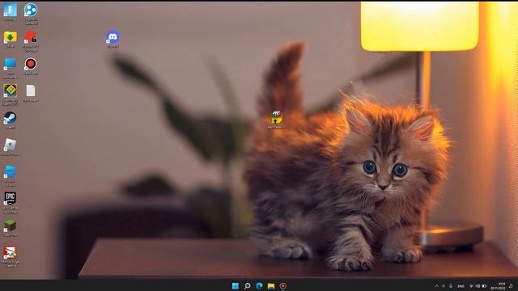Click the volume speaker tray icon
The image size is (518, 291).
click(478, 286)
